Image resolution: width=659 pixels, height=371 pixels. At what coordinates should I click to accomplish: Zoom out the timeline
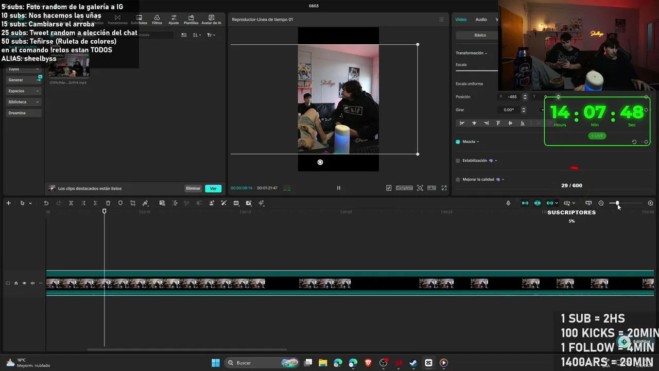pyautogui.click(x=601, y=203)
